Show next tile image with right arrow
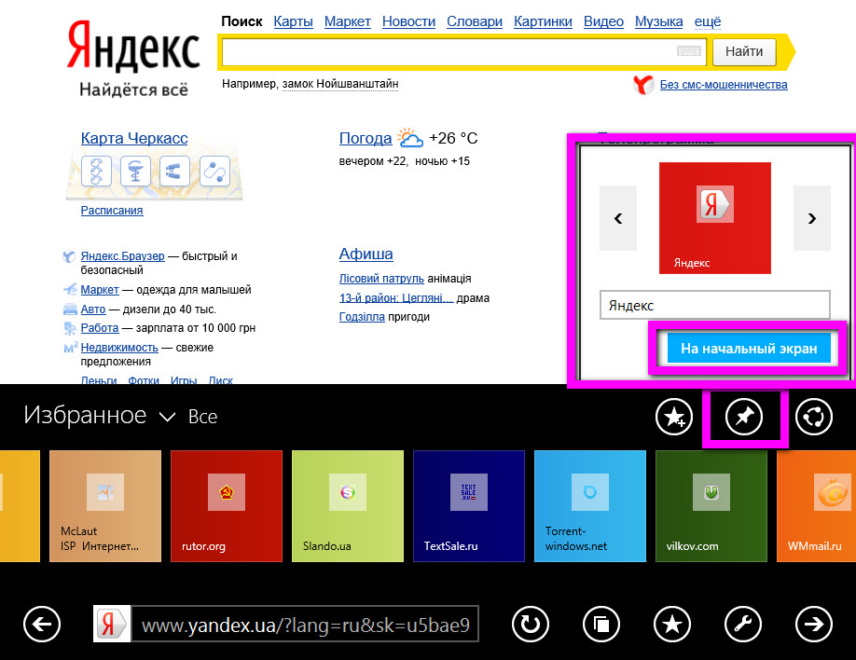 812,218
